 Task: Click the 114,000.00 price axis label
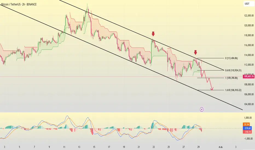point(249,55)
